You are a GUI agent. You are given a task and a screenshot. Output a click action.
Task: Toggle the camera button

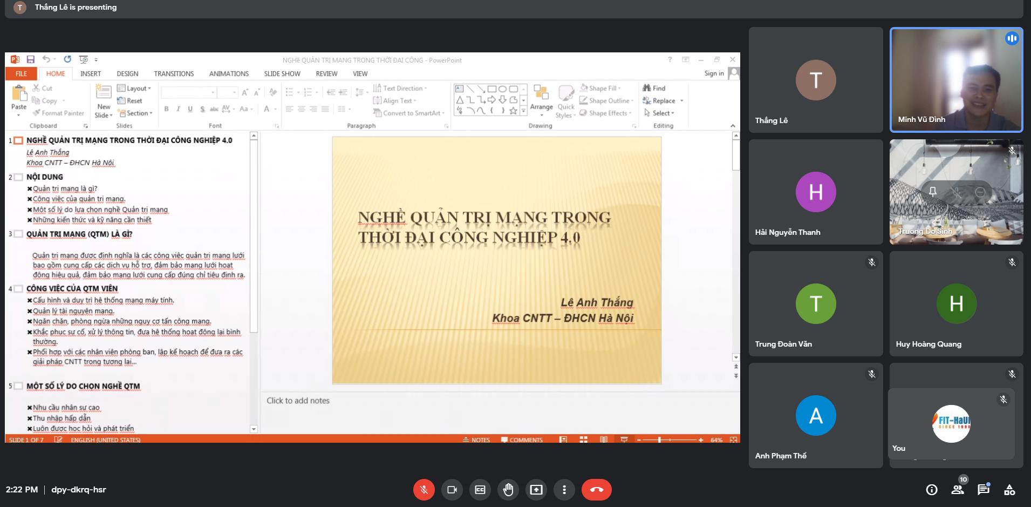click(x=452, y=490)
